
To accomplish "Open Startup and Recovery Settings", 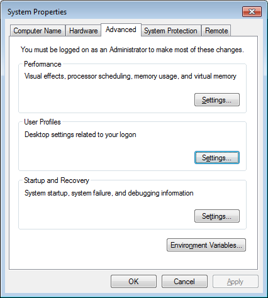I will coord(217,216).
